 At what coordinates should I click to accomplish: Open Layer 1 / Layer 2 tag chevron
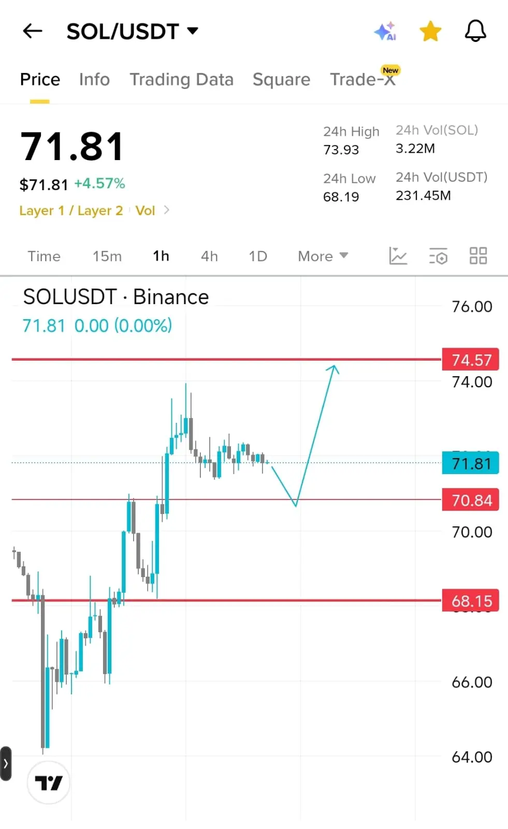[x=166, y=210]
